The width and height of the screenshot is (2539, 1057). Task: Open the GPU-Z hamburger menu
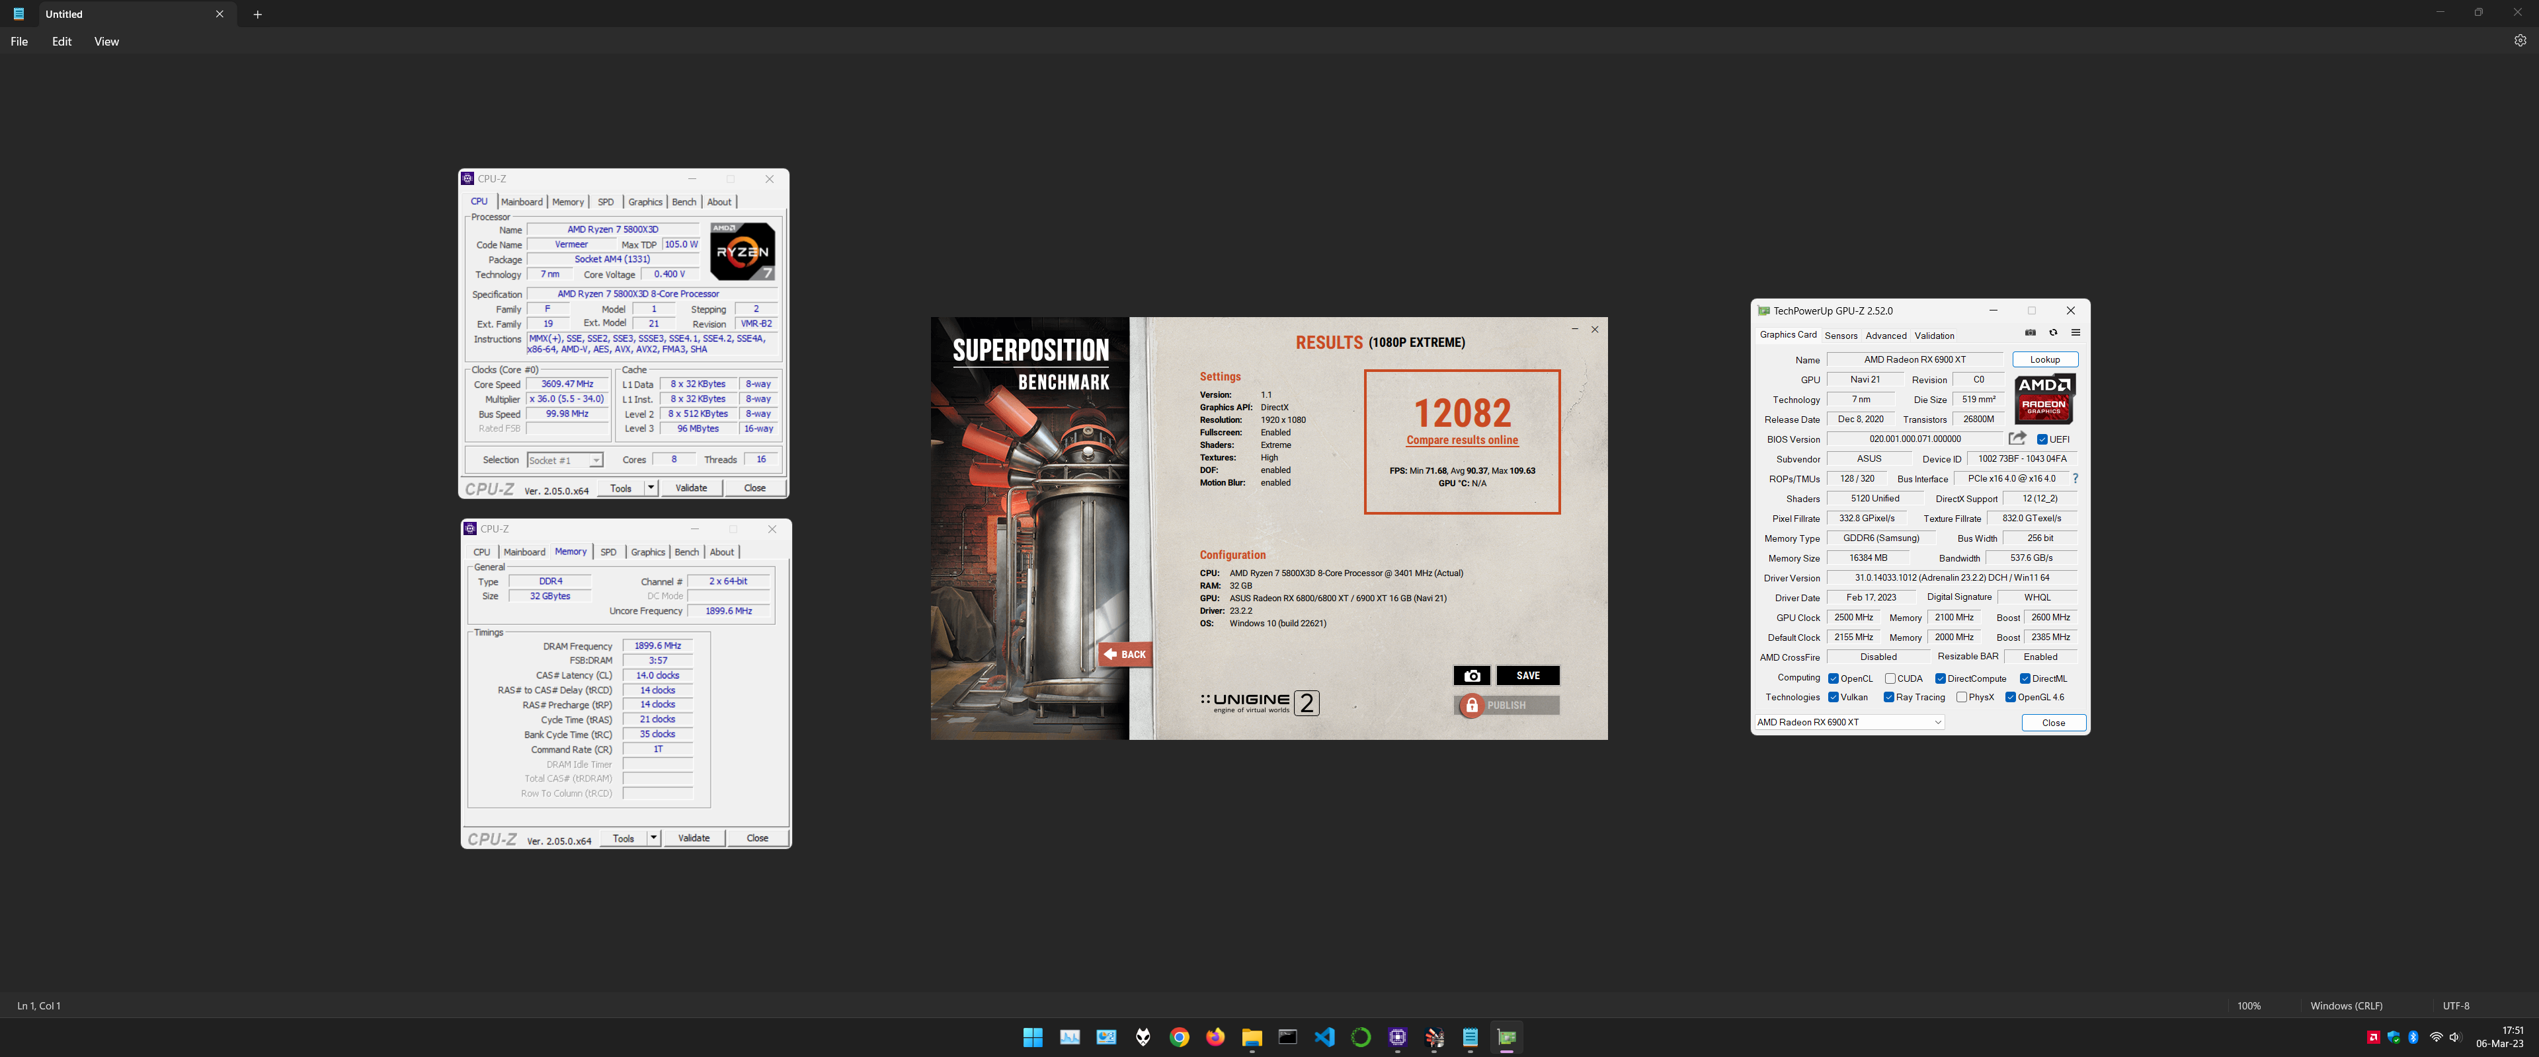click(2076, 333)
